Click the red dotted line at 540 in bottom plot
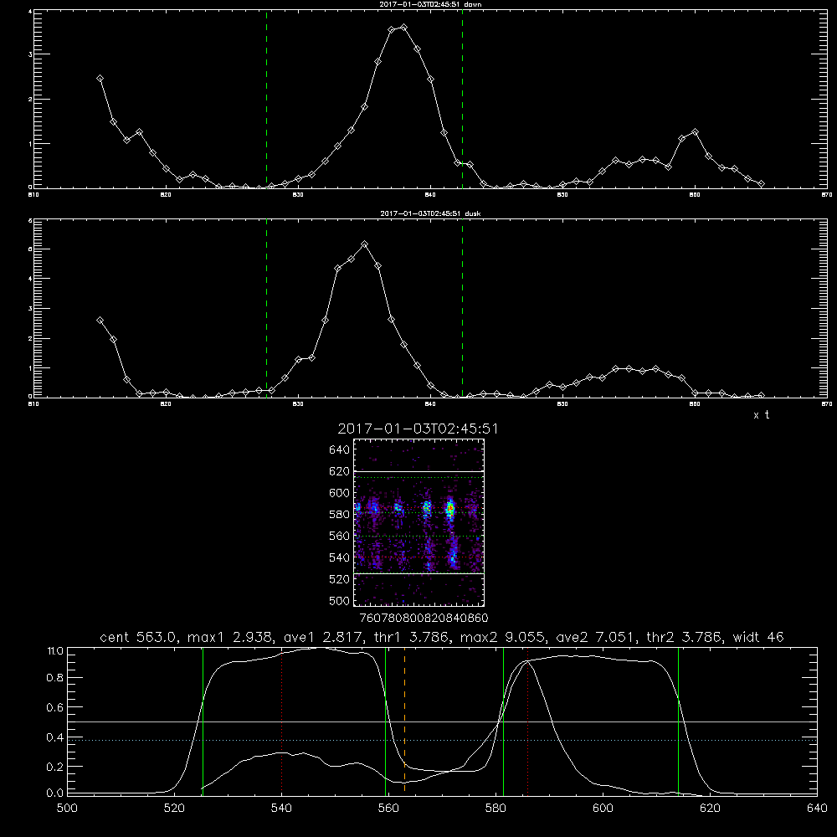 [282, 721]
